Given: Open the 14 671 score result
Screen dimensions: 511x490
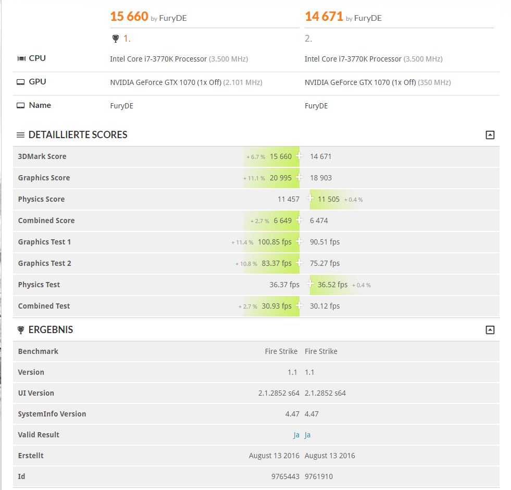Looking at the screenshot, I should 324,17.
